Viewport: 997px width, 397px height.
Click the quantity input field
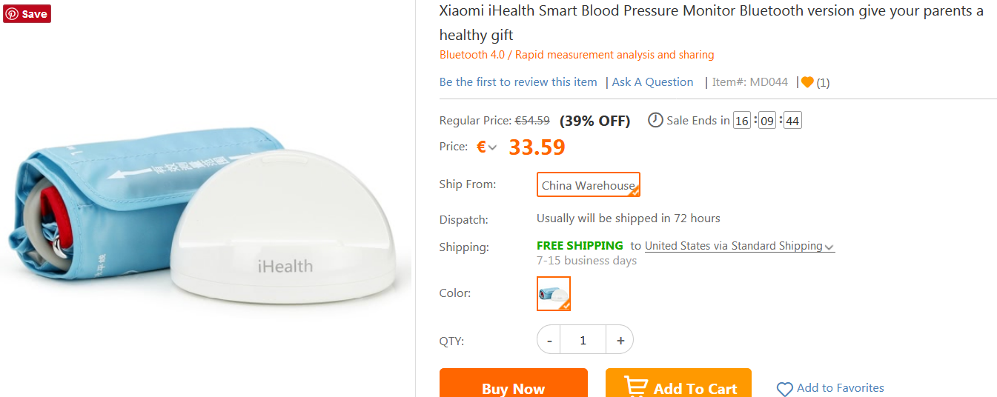coord(583,340)
